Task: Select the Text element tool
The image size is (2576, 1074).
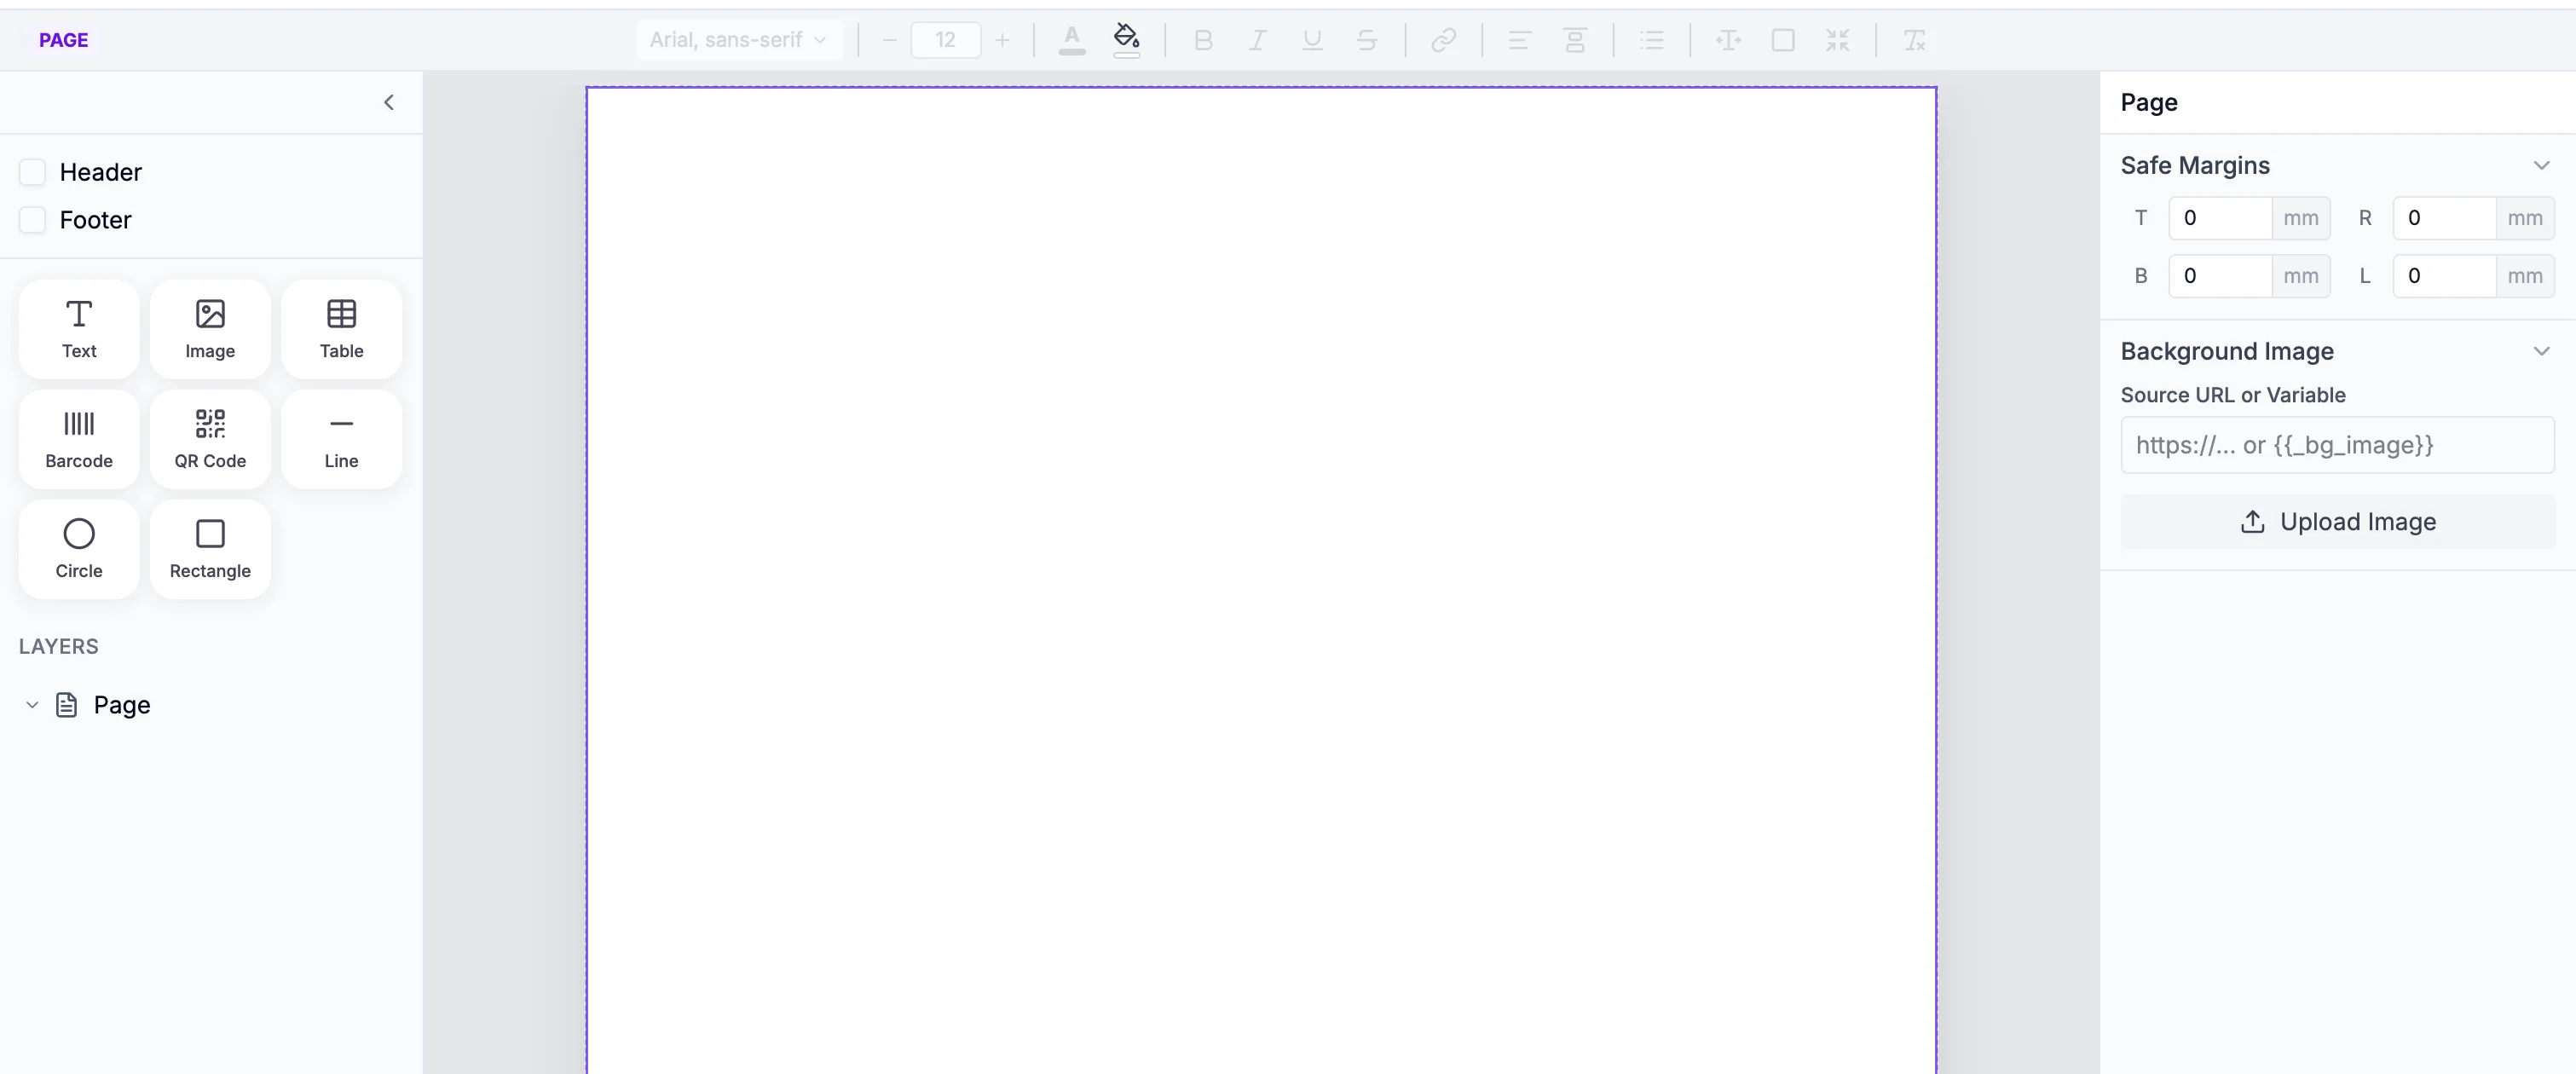Action: click(x=79, y=329)
